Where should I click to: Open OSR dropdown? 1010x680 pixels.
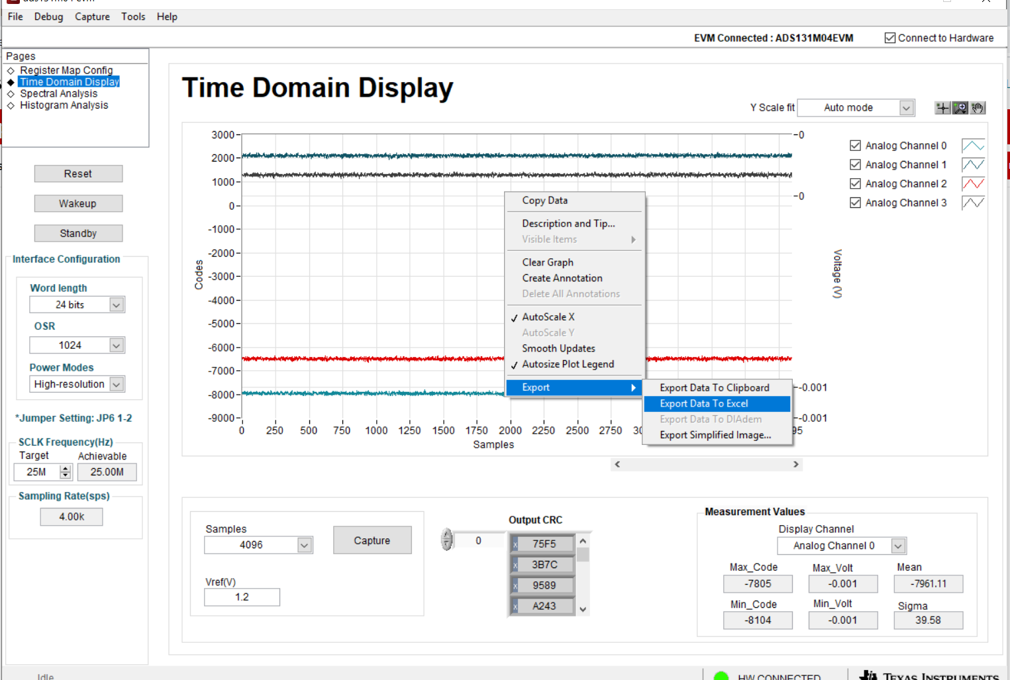(117, 346)
